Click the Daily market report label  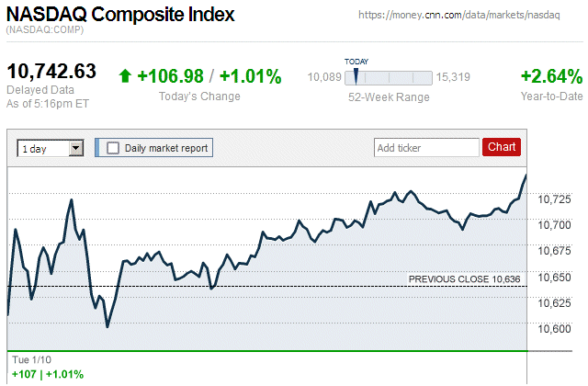(x=166, y=147)
